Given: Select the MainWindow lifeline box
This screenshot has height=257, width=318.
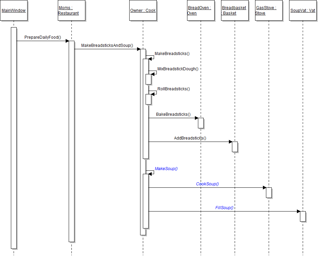Looking at the screenshot, I should (x=14, y=11).
